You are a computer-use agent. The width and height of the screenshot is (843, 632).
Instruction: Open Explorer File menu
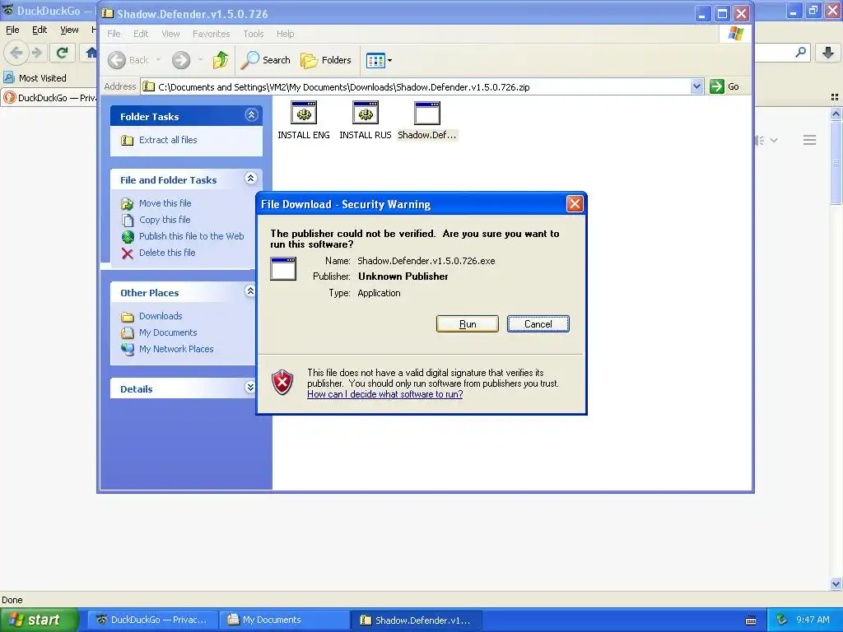click(114, 34)
